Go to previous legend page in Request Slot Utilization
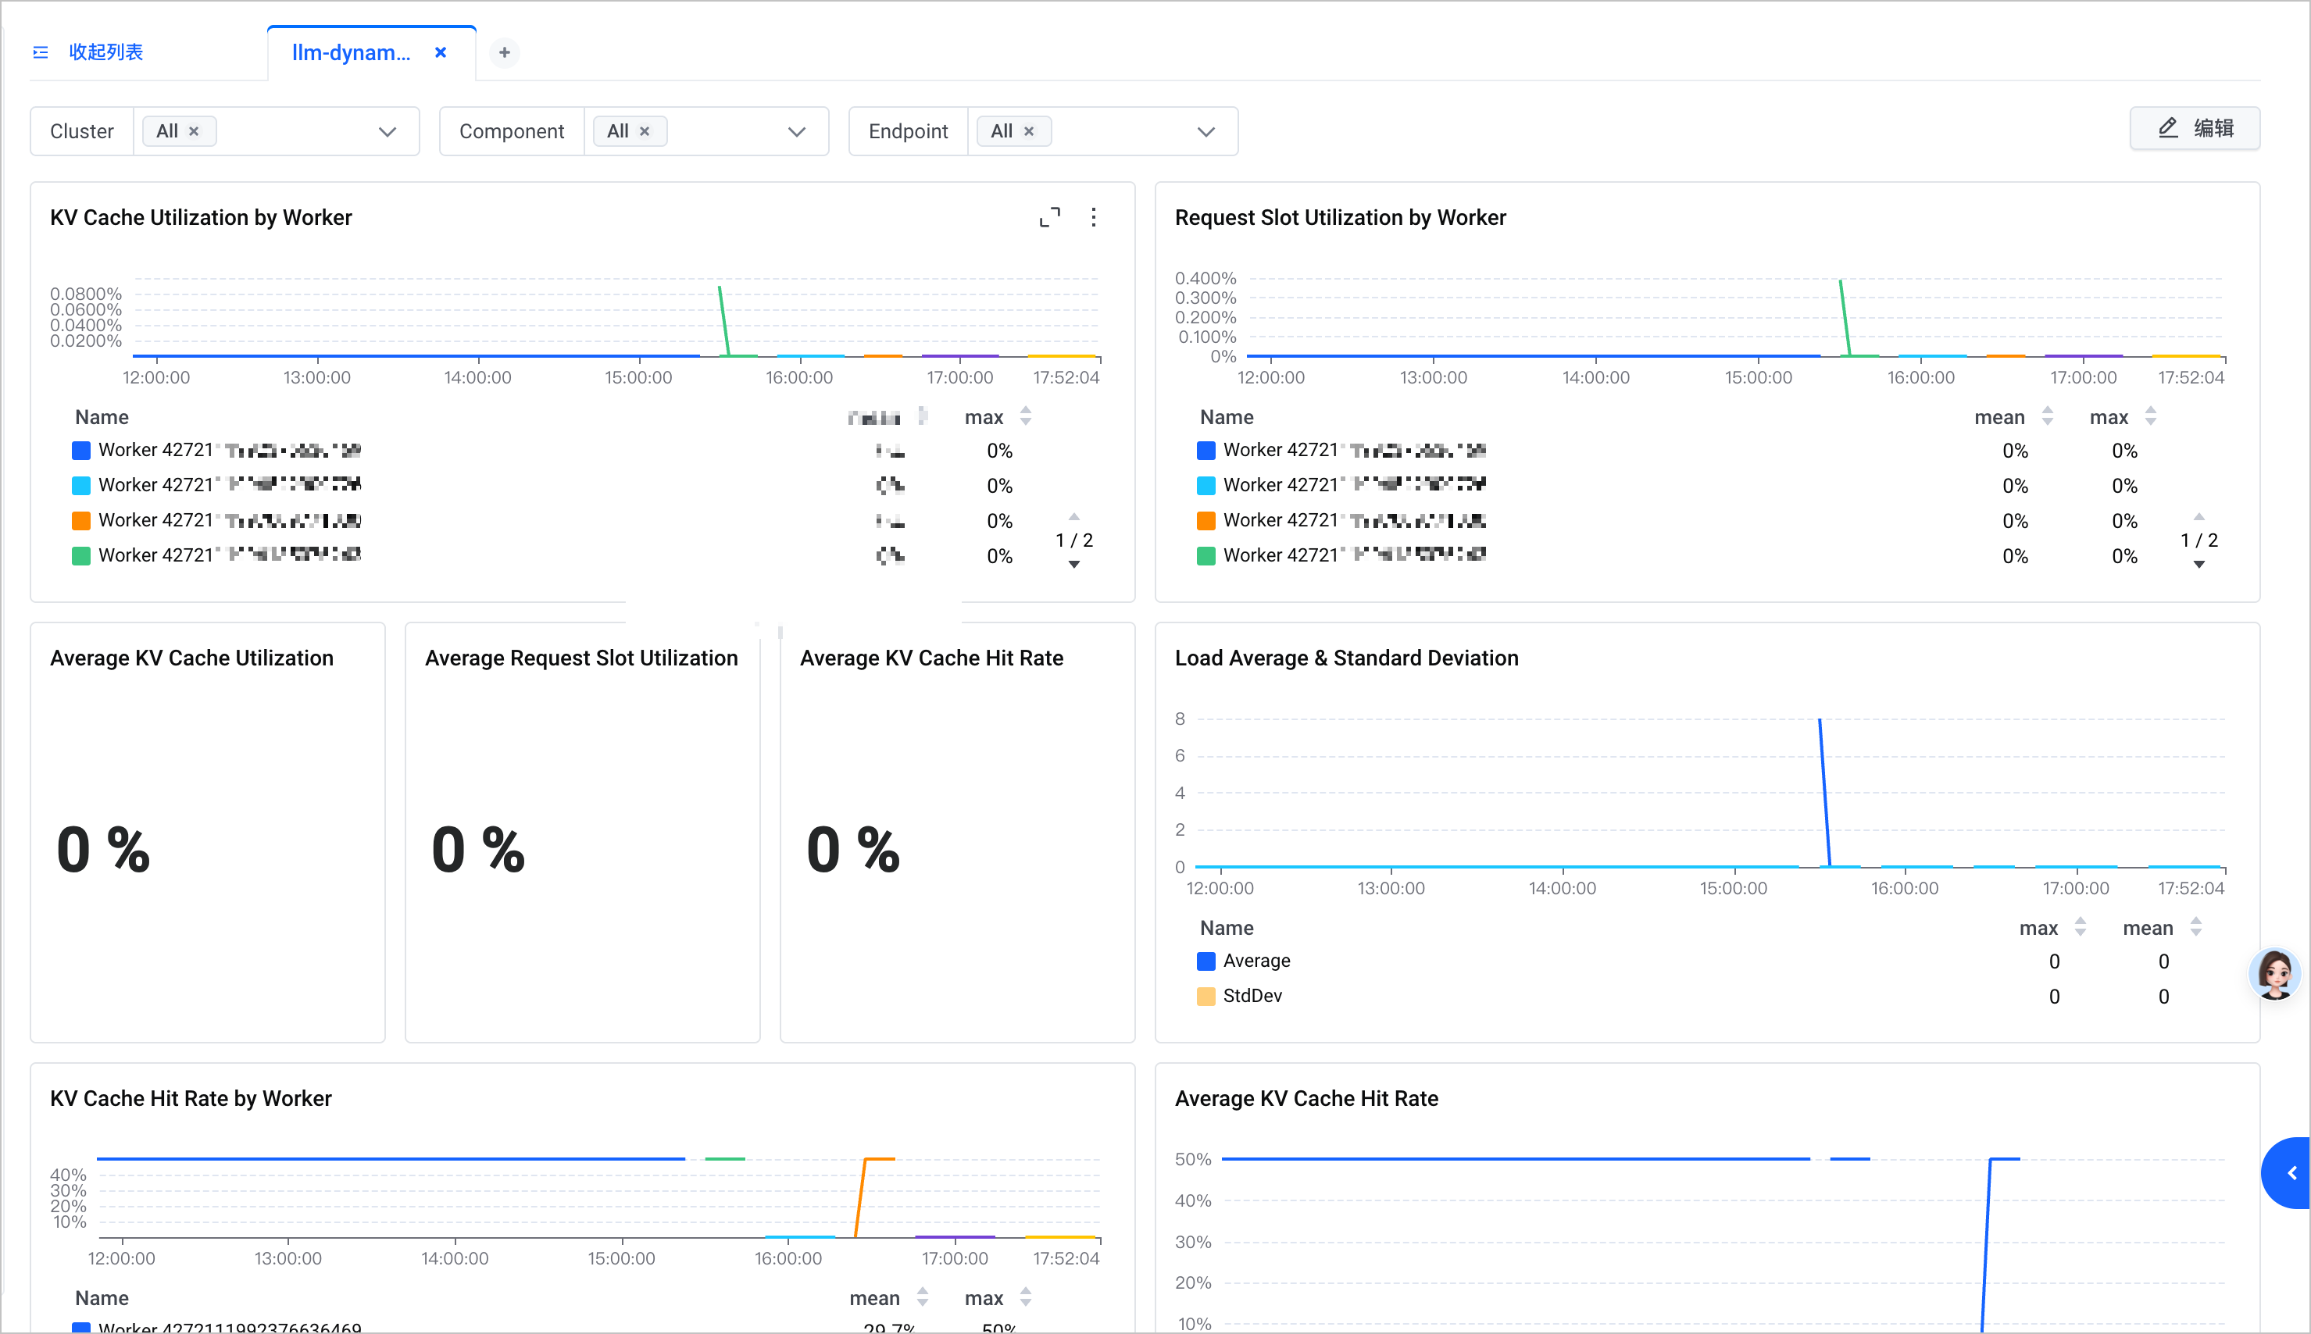Screen dimensions: 2311x1334 2198,517
